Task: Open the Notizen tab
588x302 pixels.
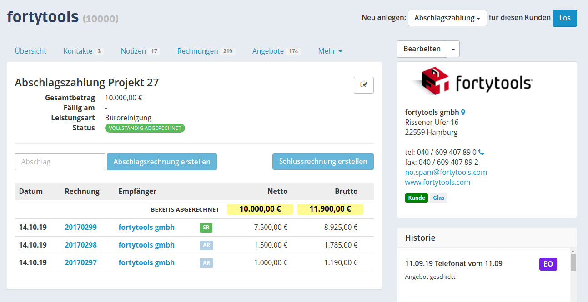Action: 140,51
